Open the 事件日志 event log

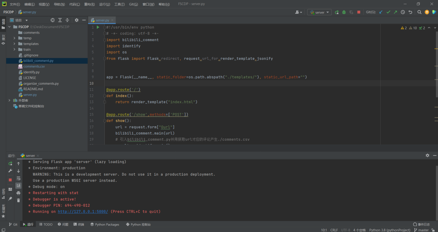pos(421,224)
